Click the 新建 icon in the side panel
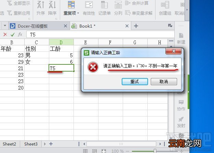This screenshot has width=214, height=153. tap(181, 35)
